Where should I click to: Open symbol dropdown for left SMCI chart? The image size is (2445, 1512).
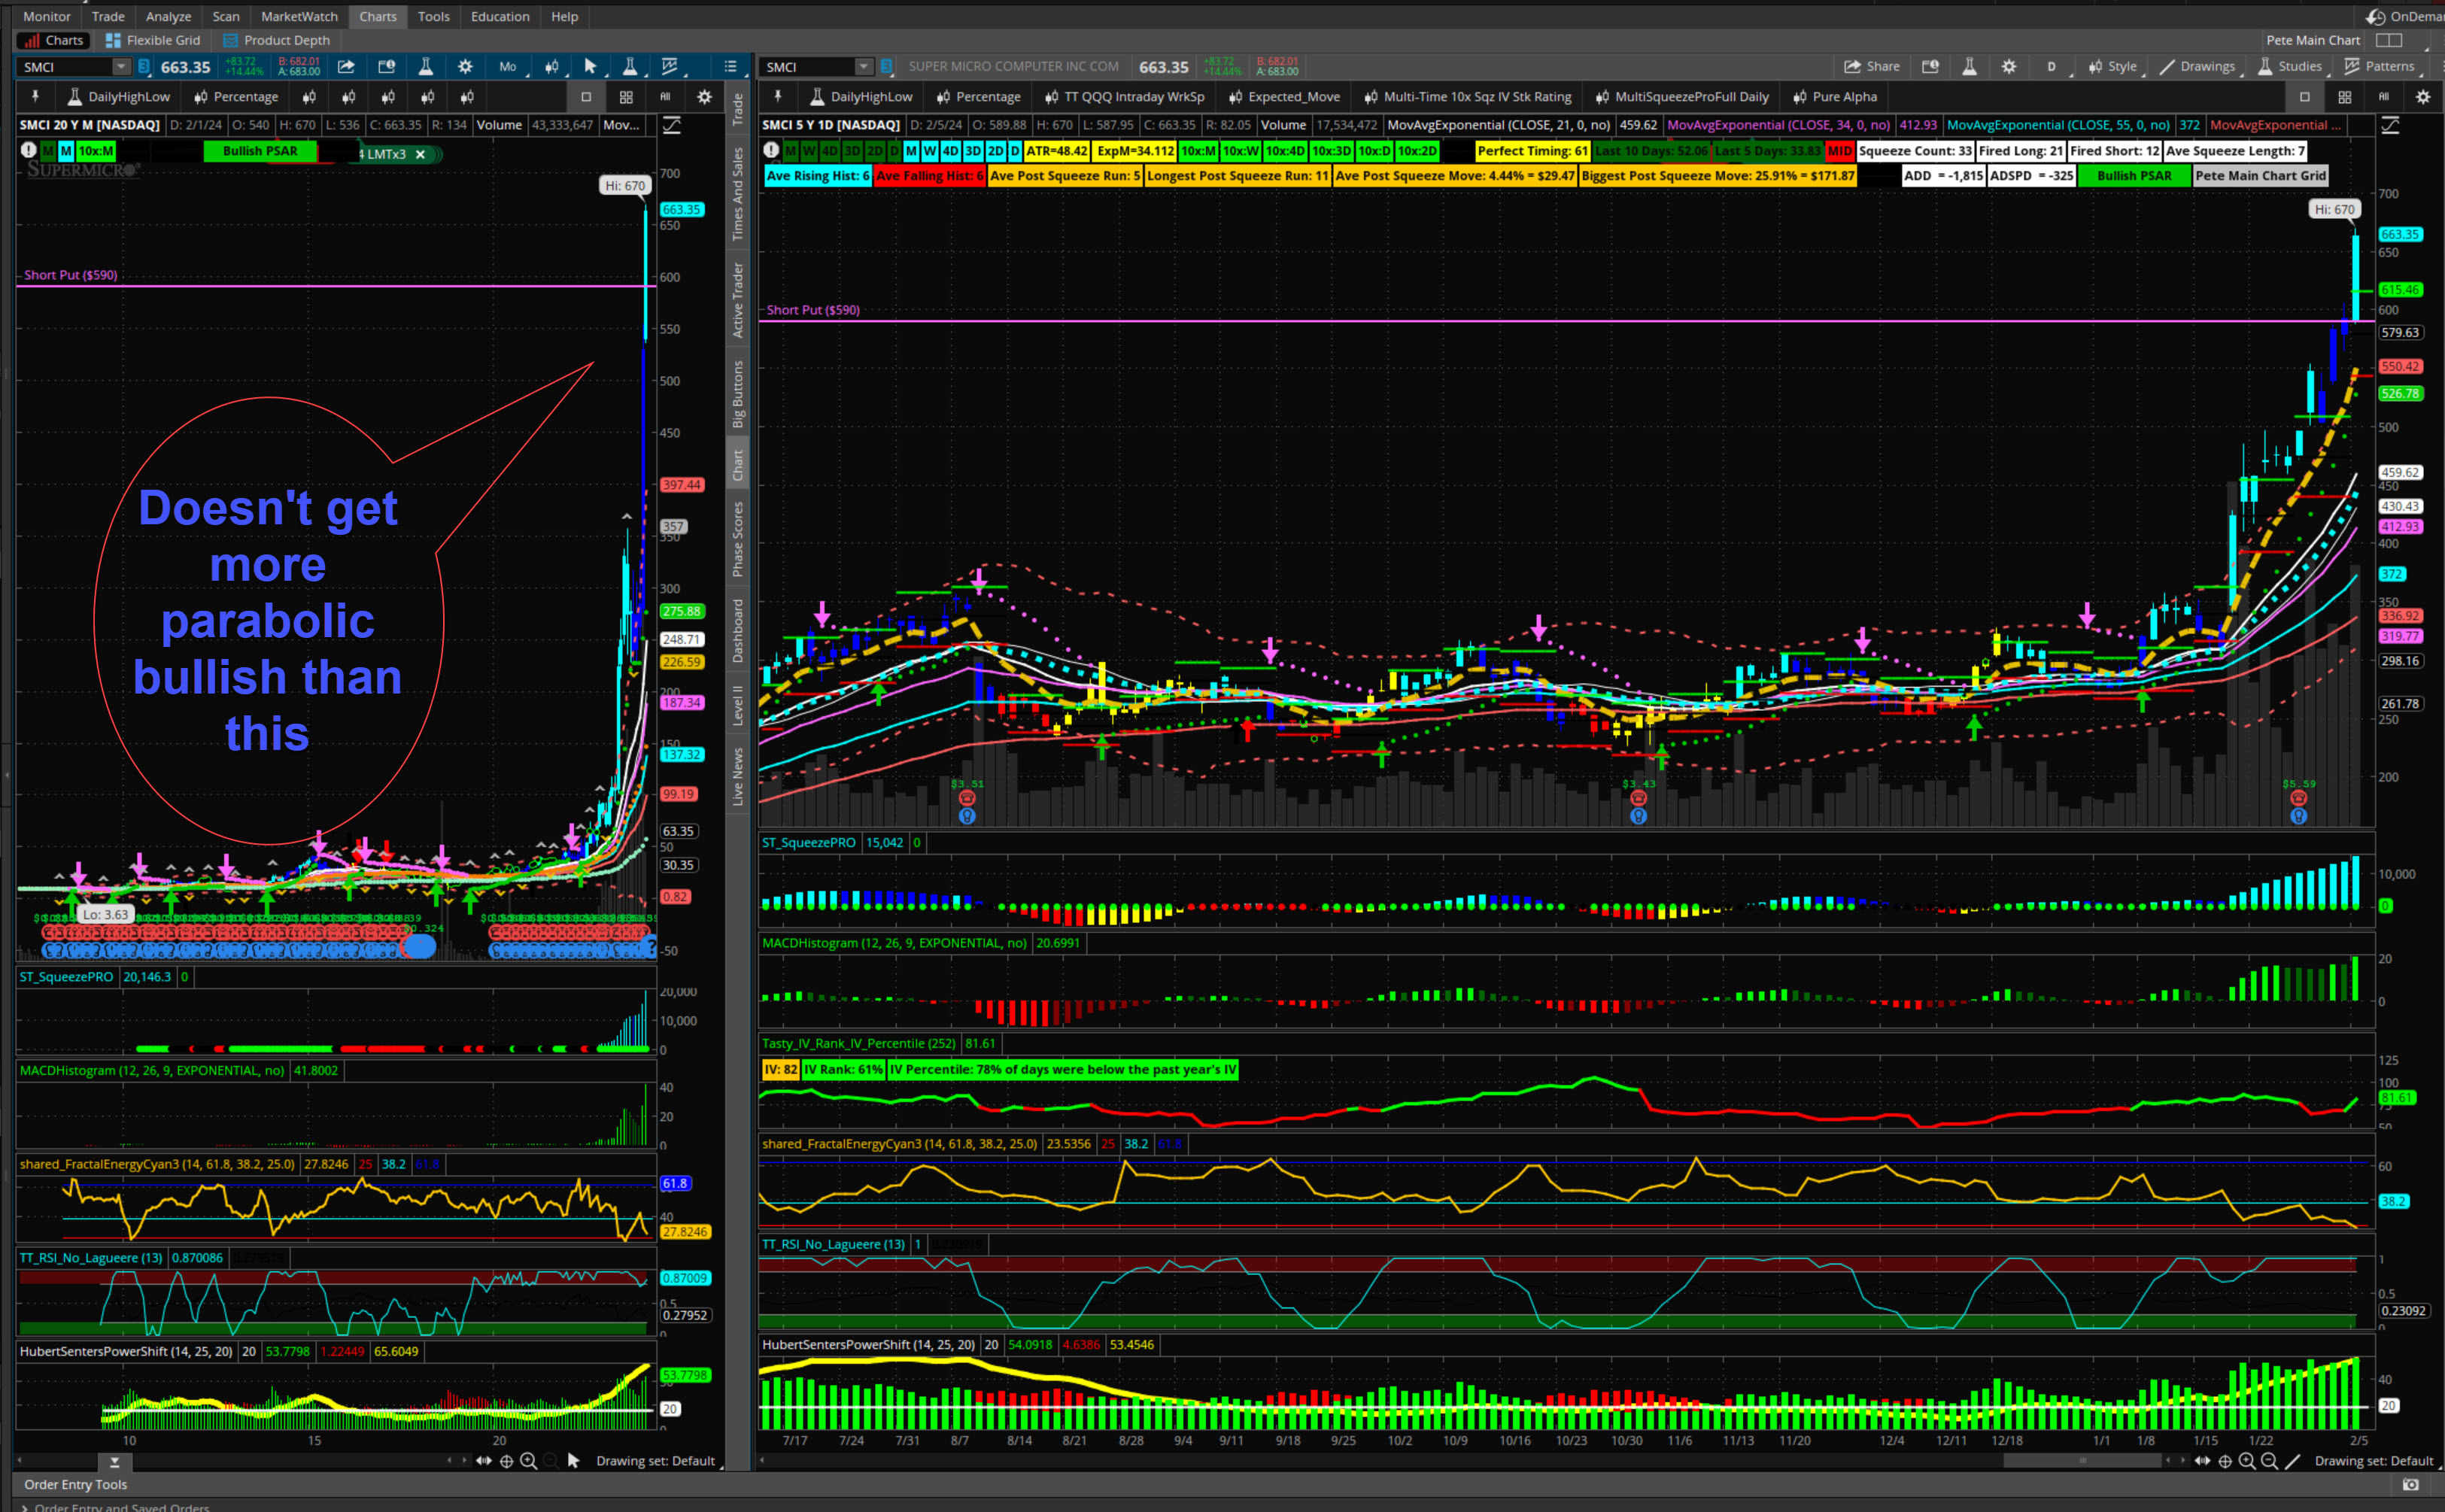[120, 67]
